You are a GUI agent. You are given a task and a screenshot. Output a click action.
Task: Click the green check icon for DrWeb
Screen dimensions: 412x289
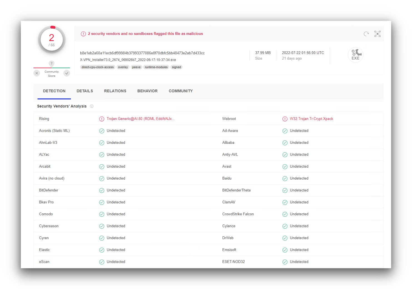coord(285,238)
